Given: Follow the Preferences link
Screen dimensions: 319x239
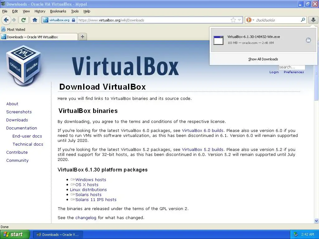Looking at the screenshot, I should tap(293, 72).
